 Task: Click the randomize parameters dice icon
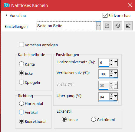coord(118,26)
